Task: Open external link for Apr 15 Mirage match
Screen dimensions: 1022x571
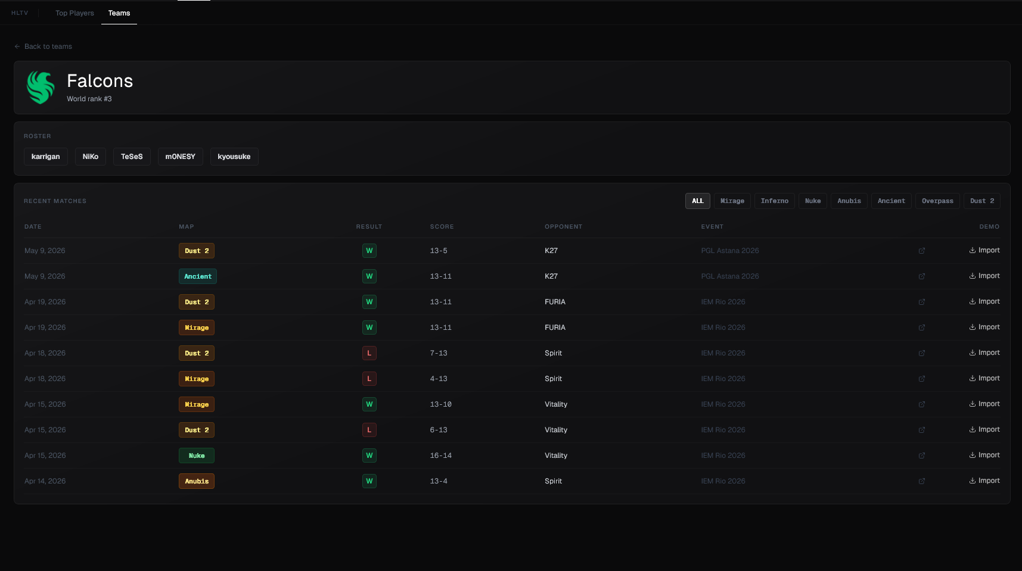Action: 922,404
